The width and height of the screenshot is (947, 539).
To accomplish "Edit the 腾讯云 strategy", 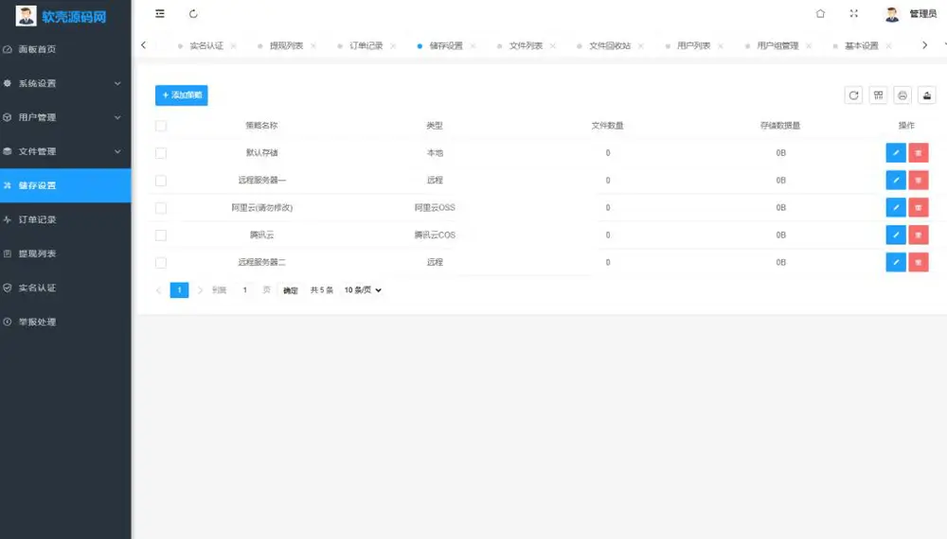I will pos(896,235).
